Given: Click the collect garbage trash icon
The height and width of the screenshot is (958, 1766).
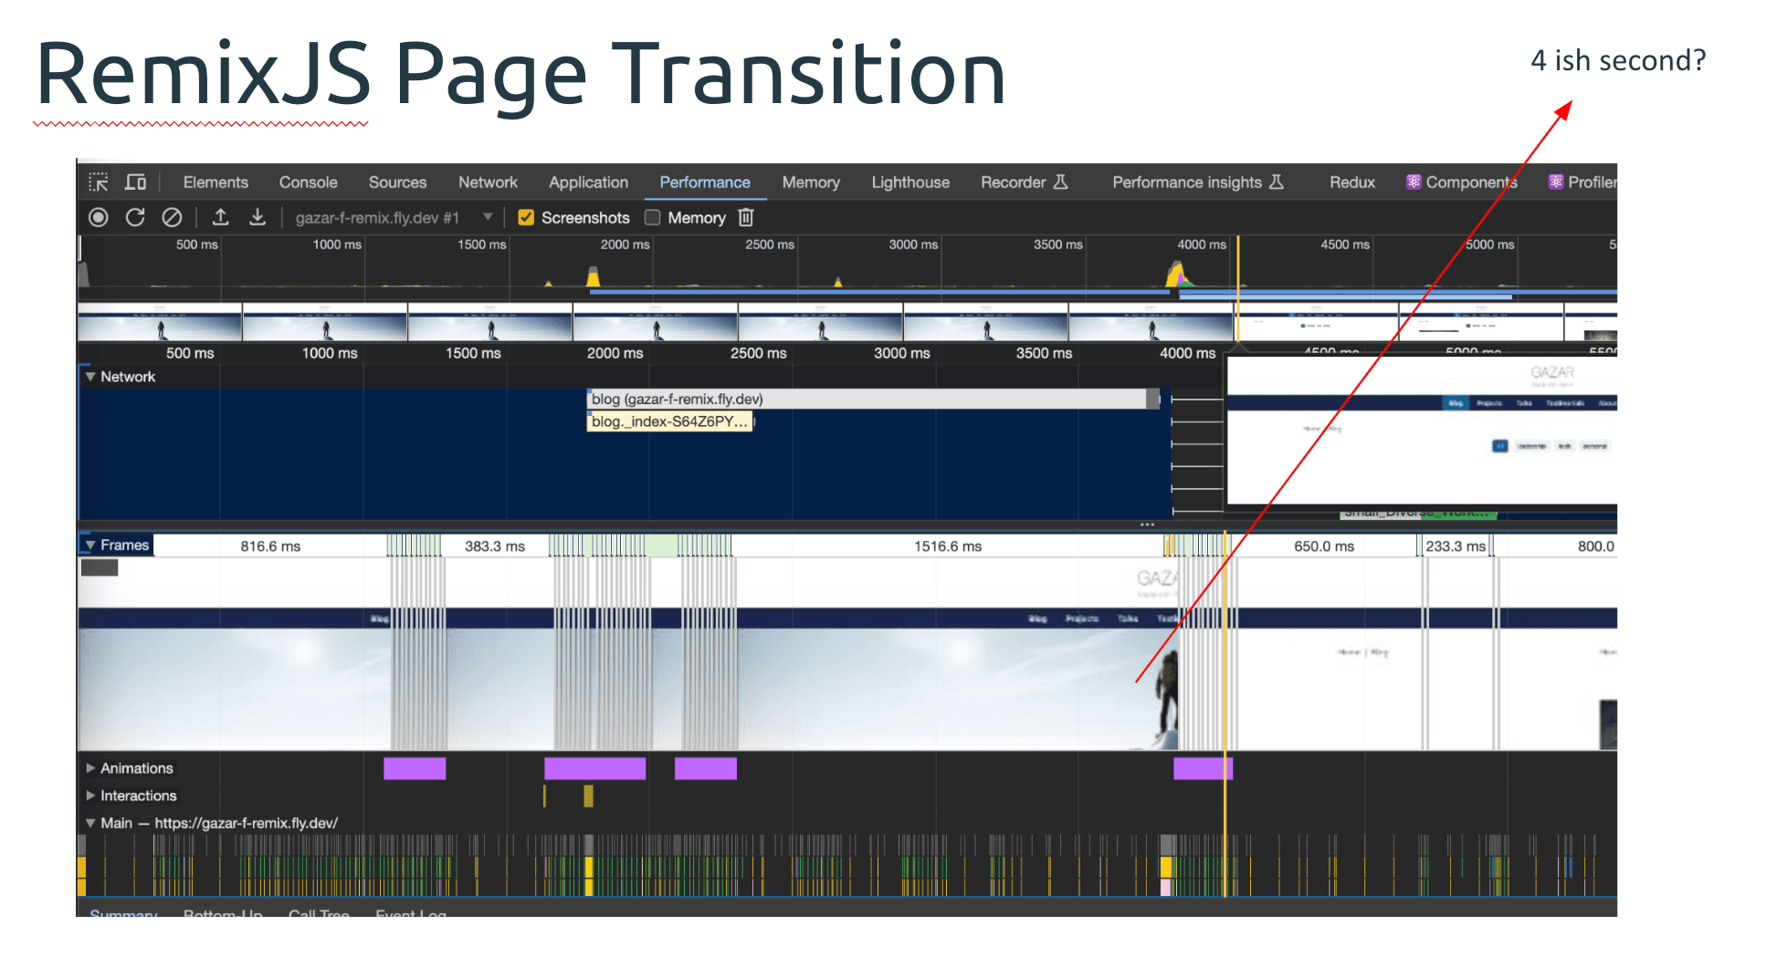Looking at the screenshot, I should pos(746,217).
